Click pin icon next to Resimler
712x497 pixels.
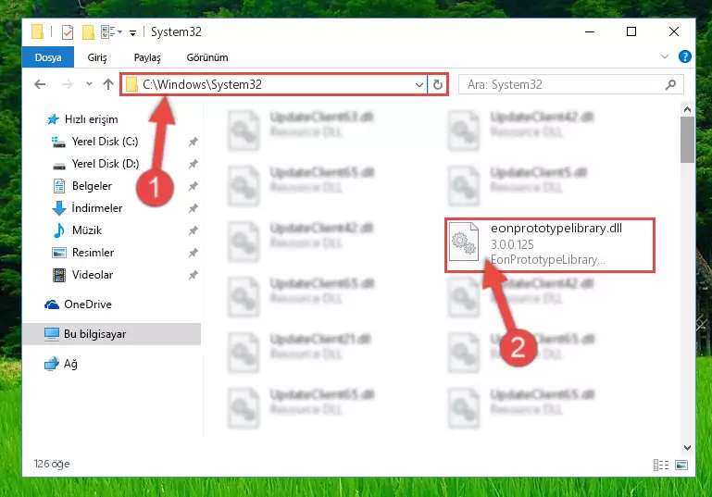coord(193,253)
